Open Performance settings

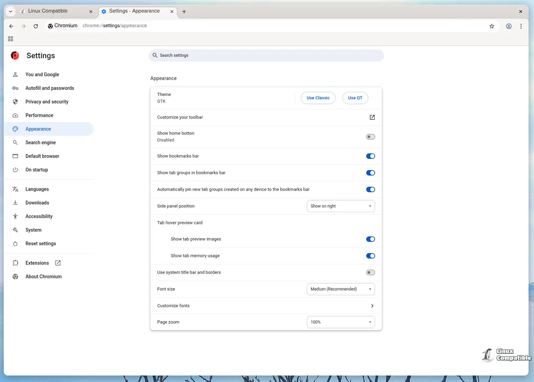[39, 115]
